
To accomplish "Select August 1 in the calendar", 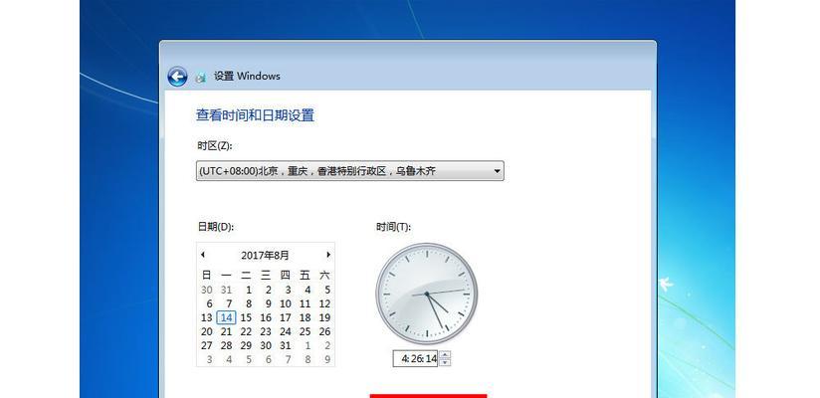I will [x=249, y=290].
